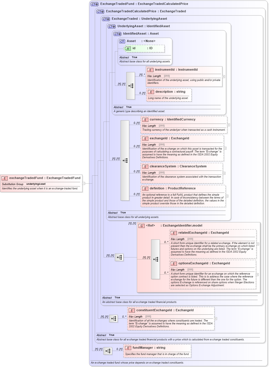Click the A icon of id attribute
Viewport: 269px width, 367px height.
(x=128, y=49)
